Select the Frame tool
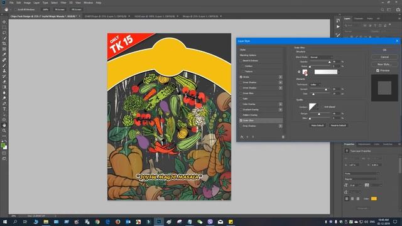 (x=4, y=49)
